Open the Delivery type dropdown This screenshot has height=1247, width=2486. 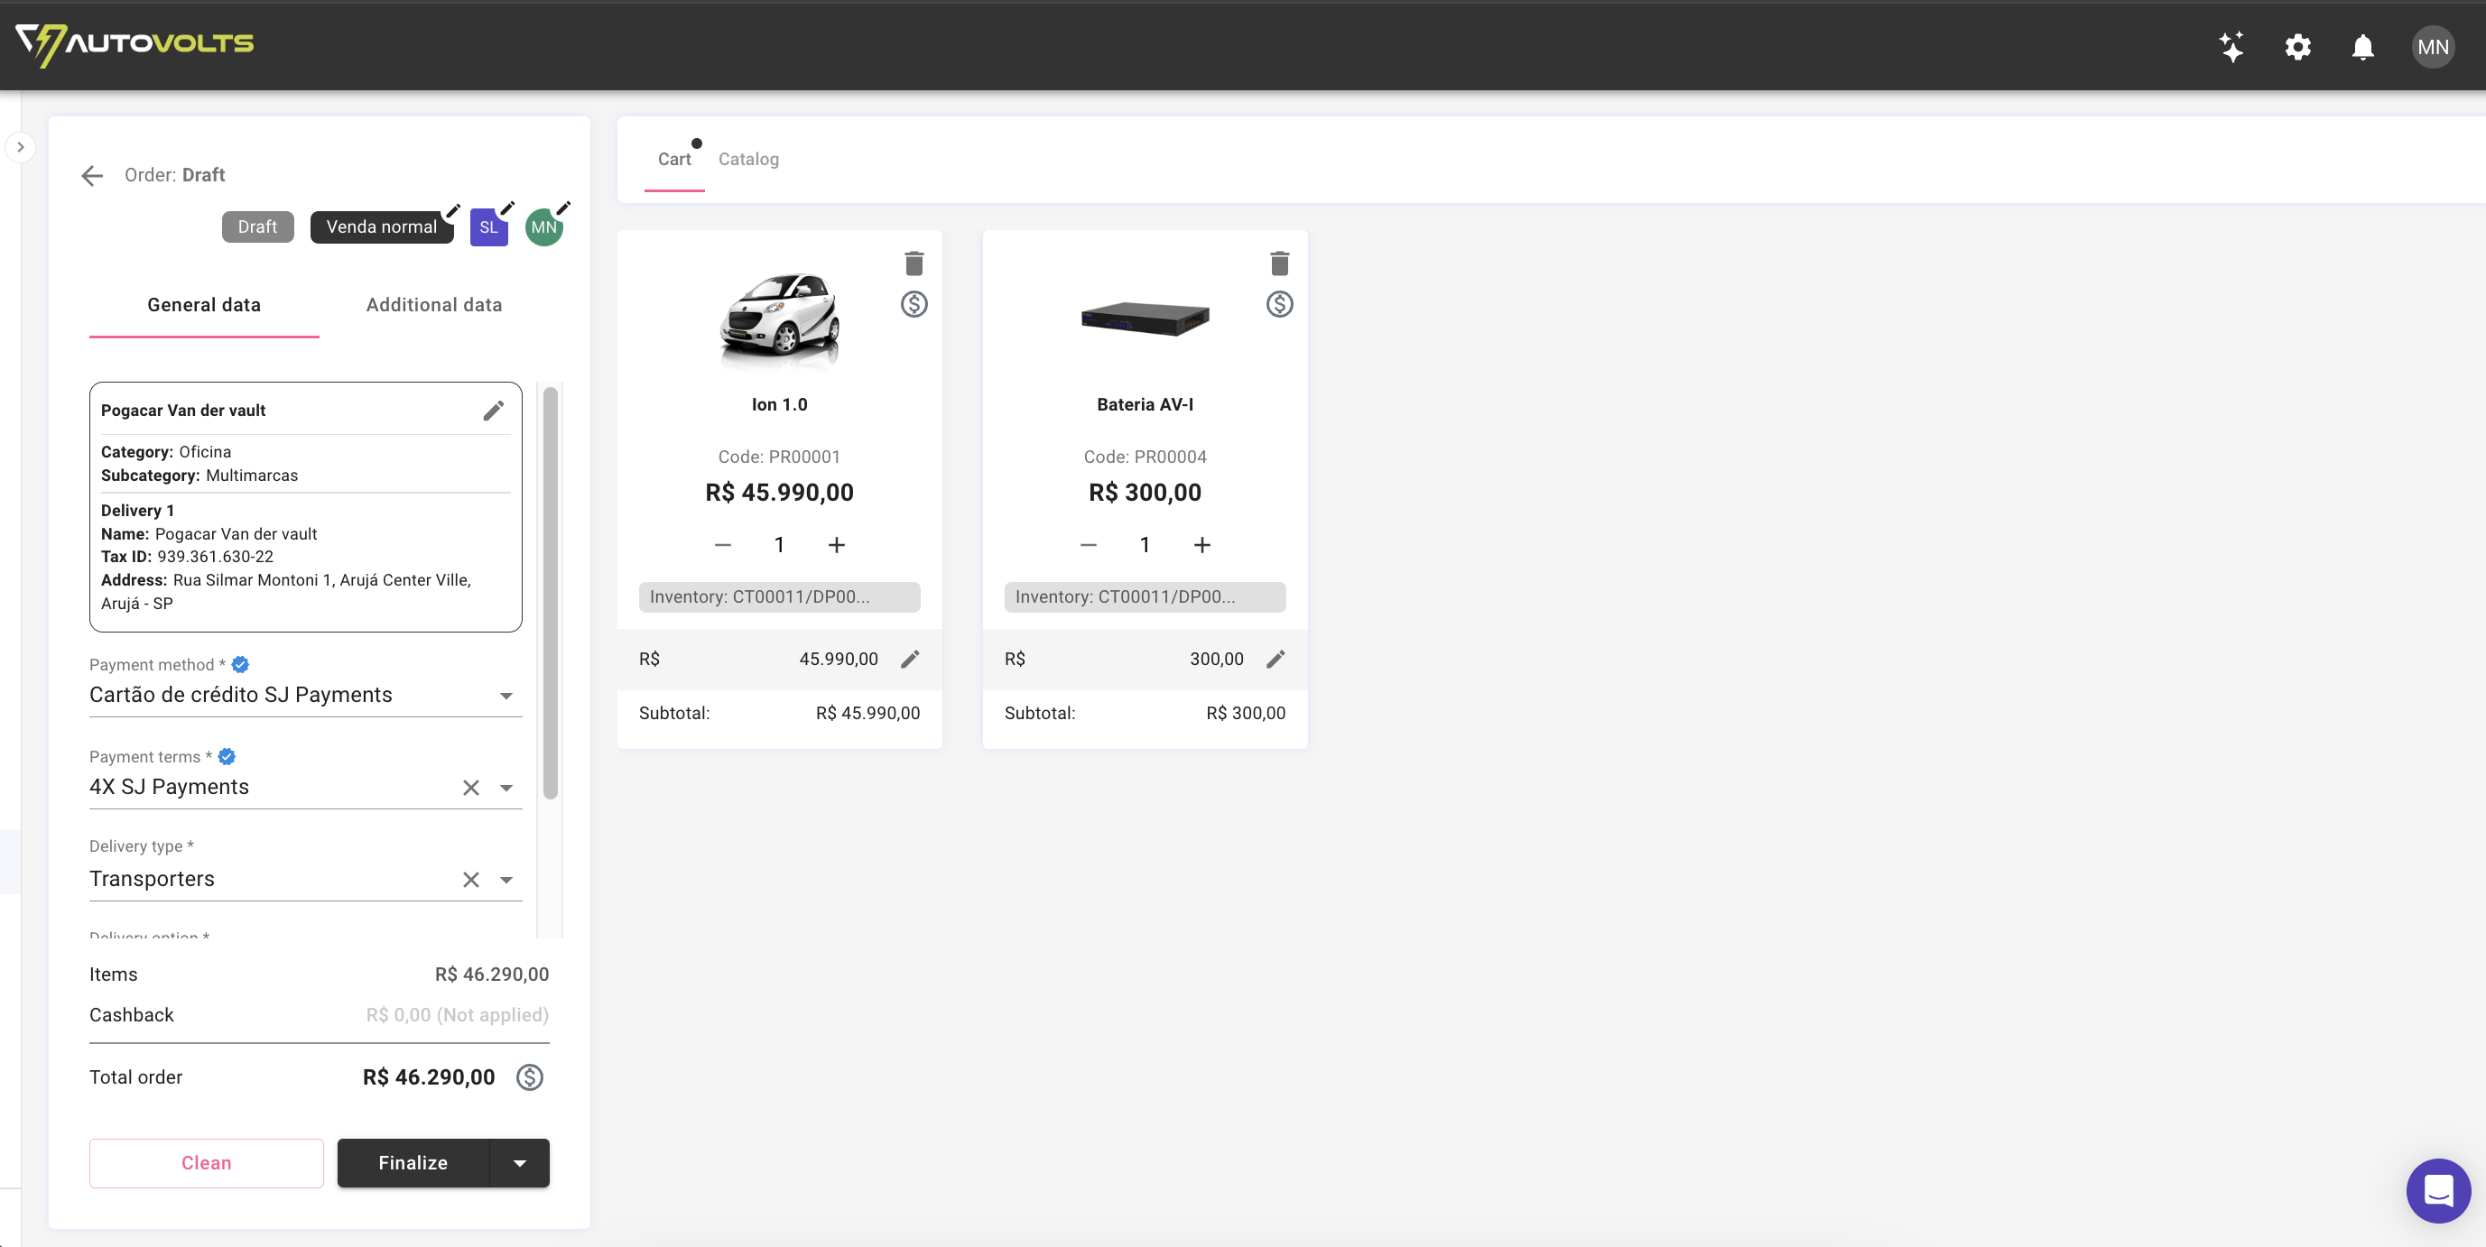(506, 880)
